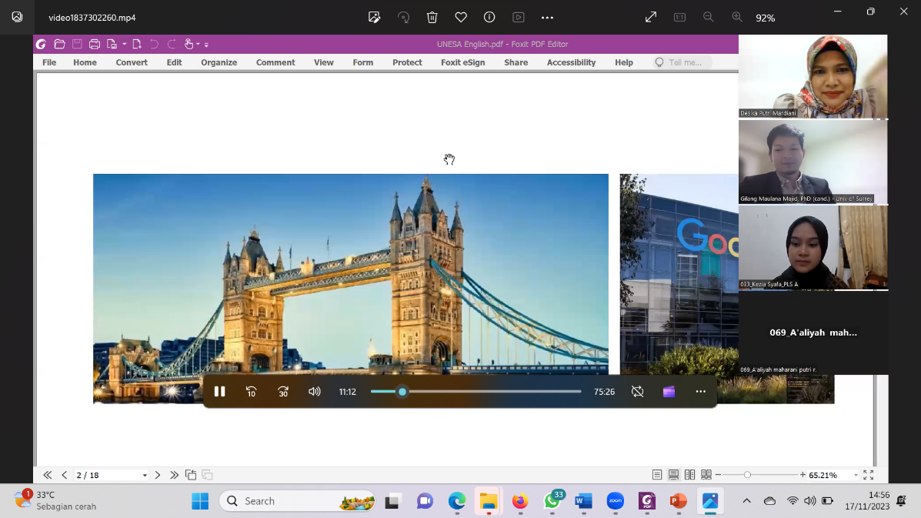Enter full screen with diagonal arrows icon
This screenshot has width=921, height=518.
tap(651, 18)
